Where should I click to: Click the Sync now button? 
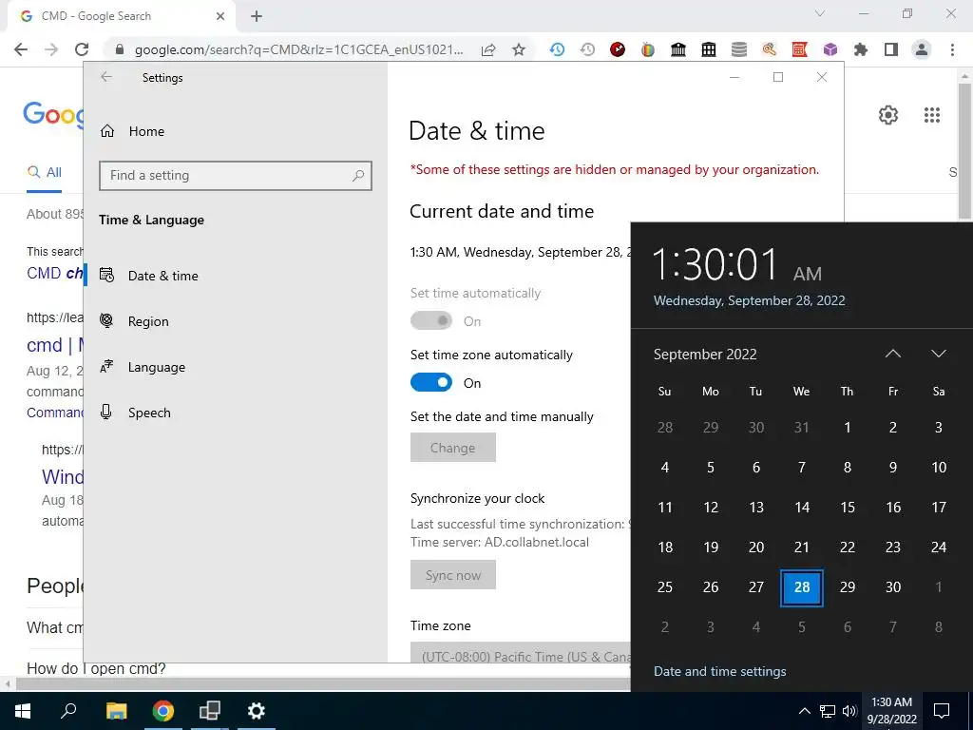[x=453, y=575]
